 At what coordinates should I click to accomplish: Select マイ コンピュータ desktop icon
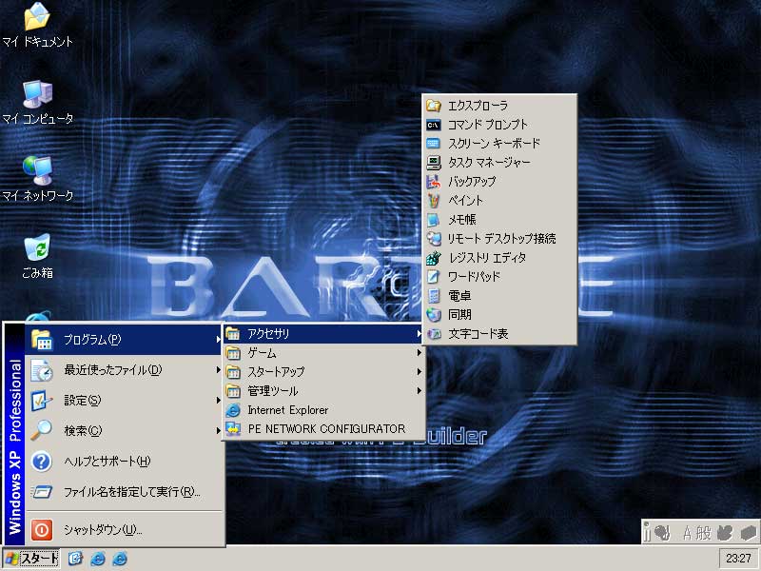tap(37, 94)
